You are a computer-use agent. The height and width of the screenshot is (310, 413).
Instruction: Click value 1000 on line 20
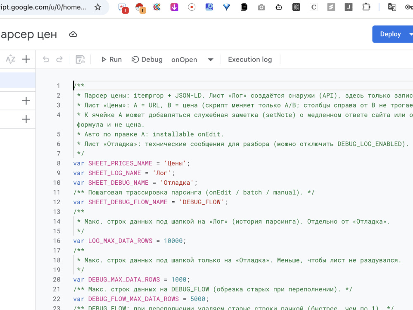click(179, 279)
